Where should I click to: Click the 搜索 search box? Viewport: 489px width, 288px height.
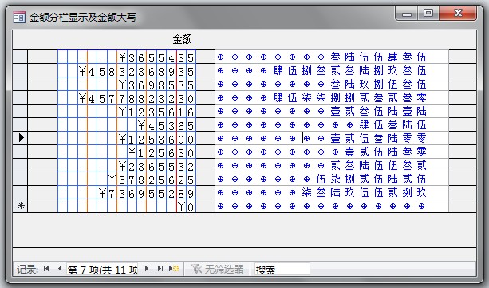pos(282,269)
